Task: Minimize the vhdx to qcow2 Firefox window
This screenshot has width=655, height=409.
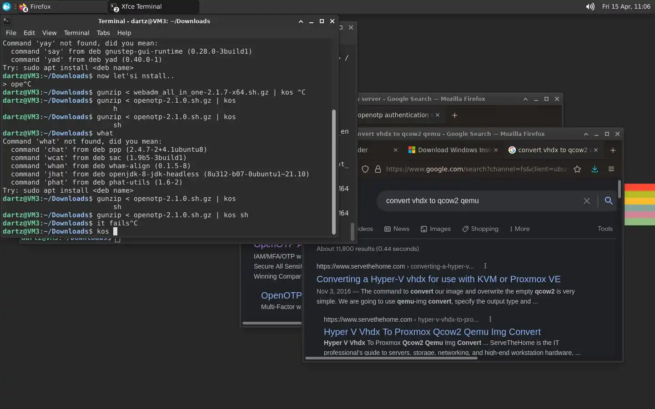Action: tap(596, 134)
